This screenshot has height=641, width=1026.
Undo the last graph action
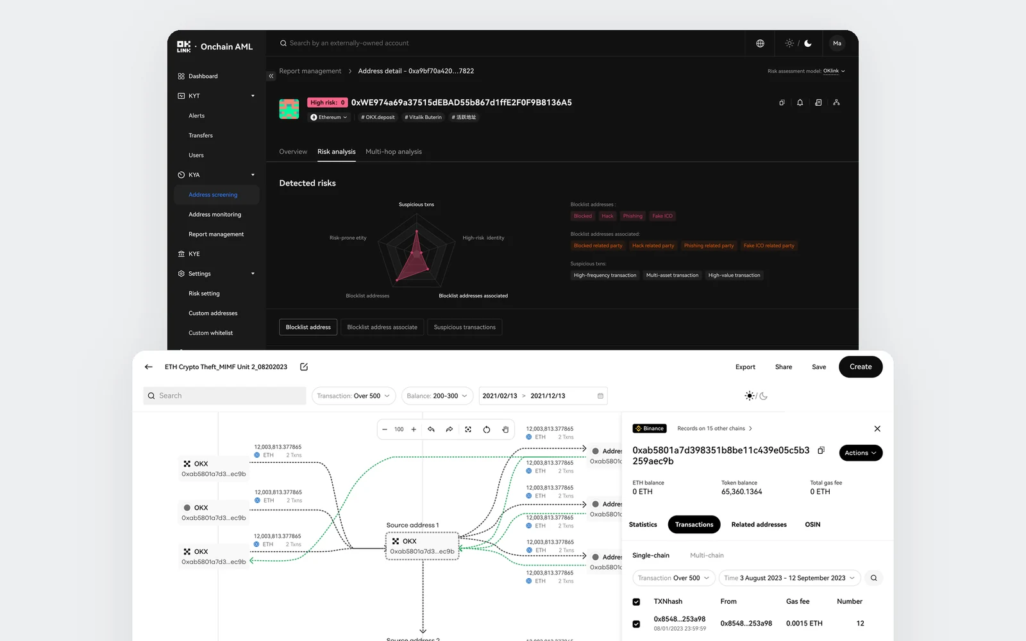(x=431, y=429)
